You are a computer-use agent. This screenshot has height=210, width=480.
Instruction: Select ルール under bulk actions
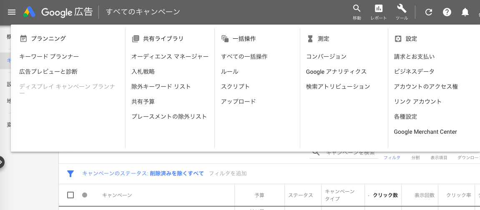click(x=230, y=72)
